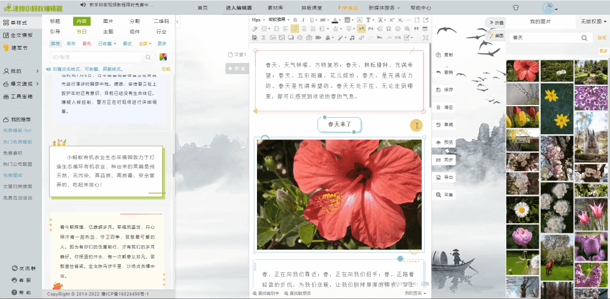Click the 保存 save button
The image size is (610, 299).
point(445,90)
